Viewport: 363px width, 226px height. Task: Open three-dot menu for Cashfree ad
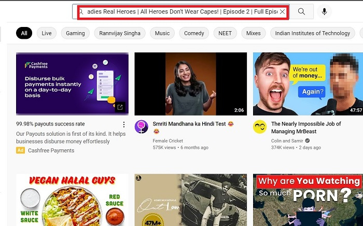click(x=124, y=124)
